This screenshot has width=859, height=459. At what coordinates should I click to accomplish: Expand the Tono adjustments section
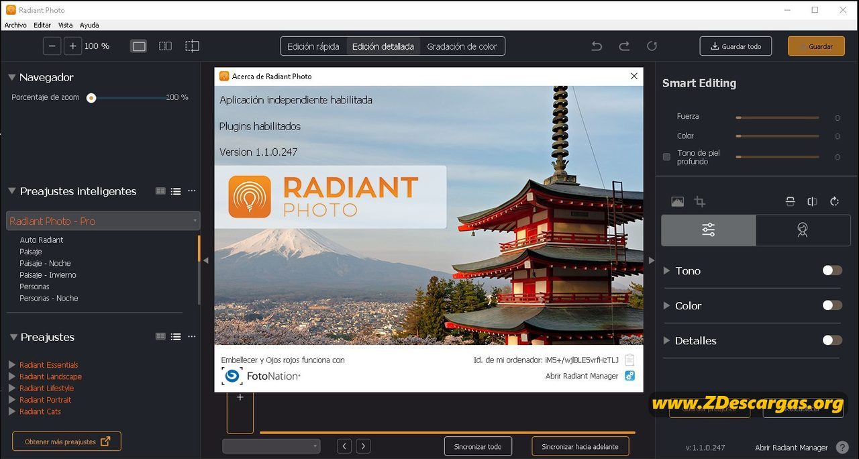click(x=666, y=270)
